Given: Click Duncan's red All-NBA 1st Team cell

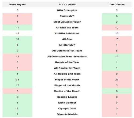Looking at the screenshot, I should coord(117,28).
